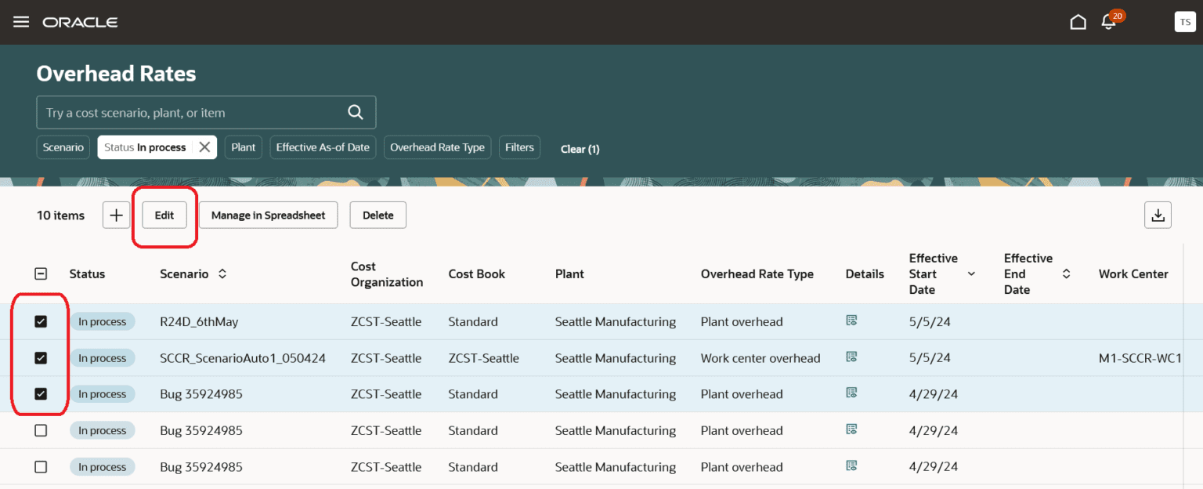Click the TS user avatar
This screenshot has width=1203, height=489.
pyautogui.click(x=1185, y=21)
